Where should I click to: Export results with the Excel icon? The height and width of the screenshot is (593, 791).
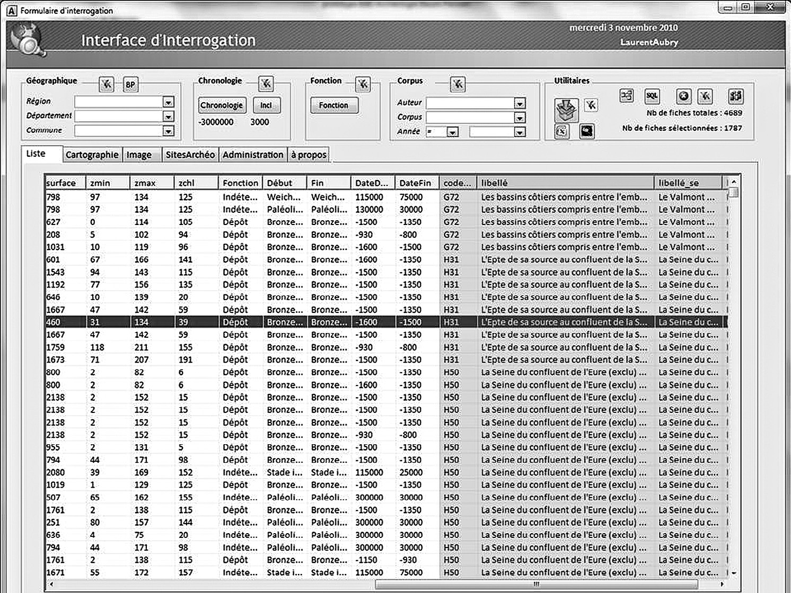coord(561,131)
